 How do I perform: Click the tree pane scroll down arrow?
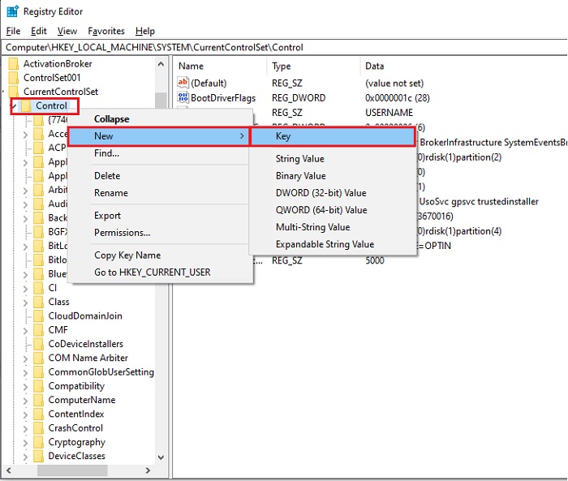[160, 457]
